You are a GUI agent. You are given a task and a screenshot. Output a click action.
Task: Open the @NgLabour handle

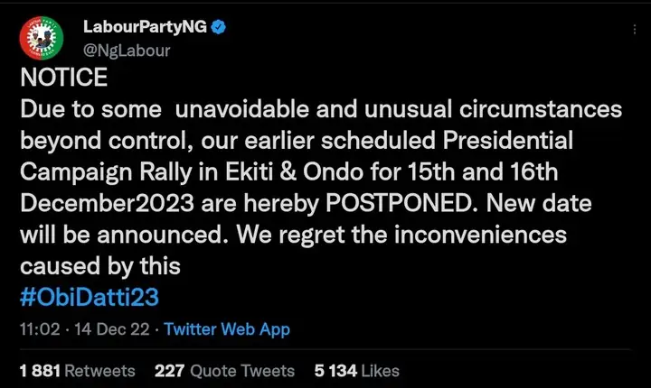click(127, 51)
